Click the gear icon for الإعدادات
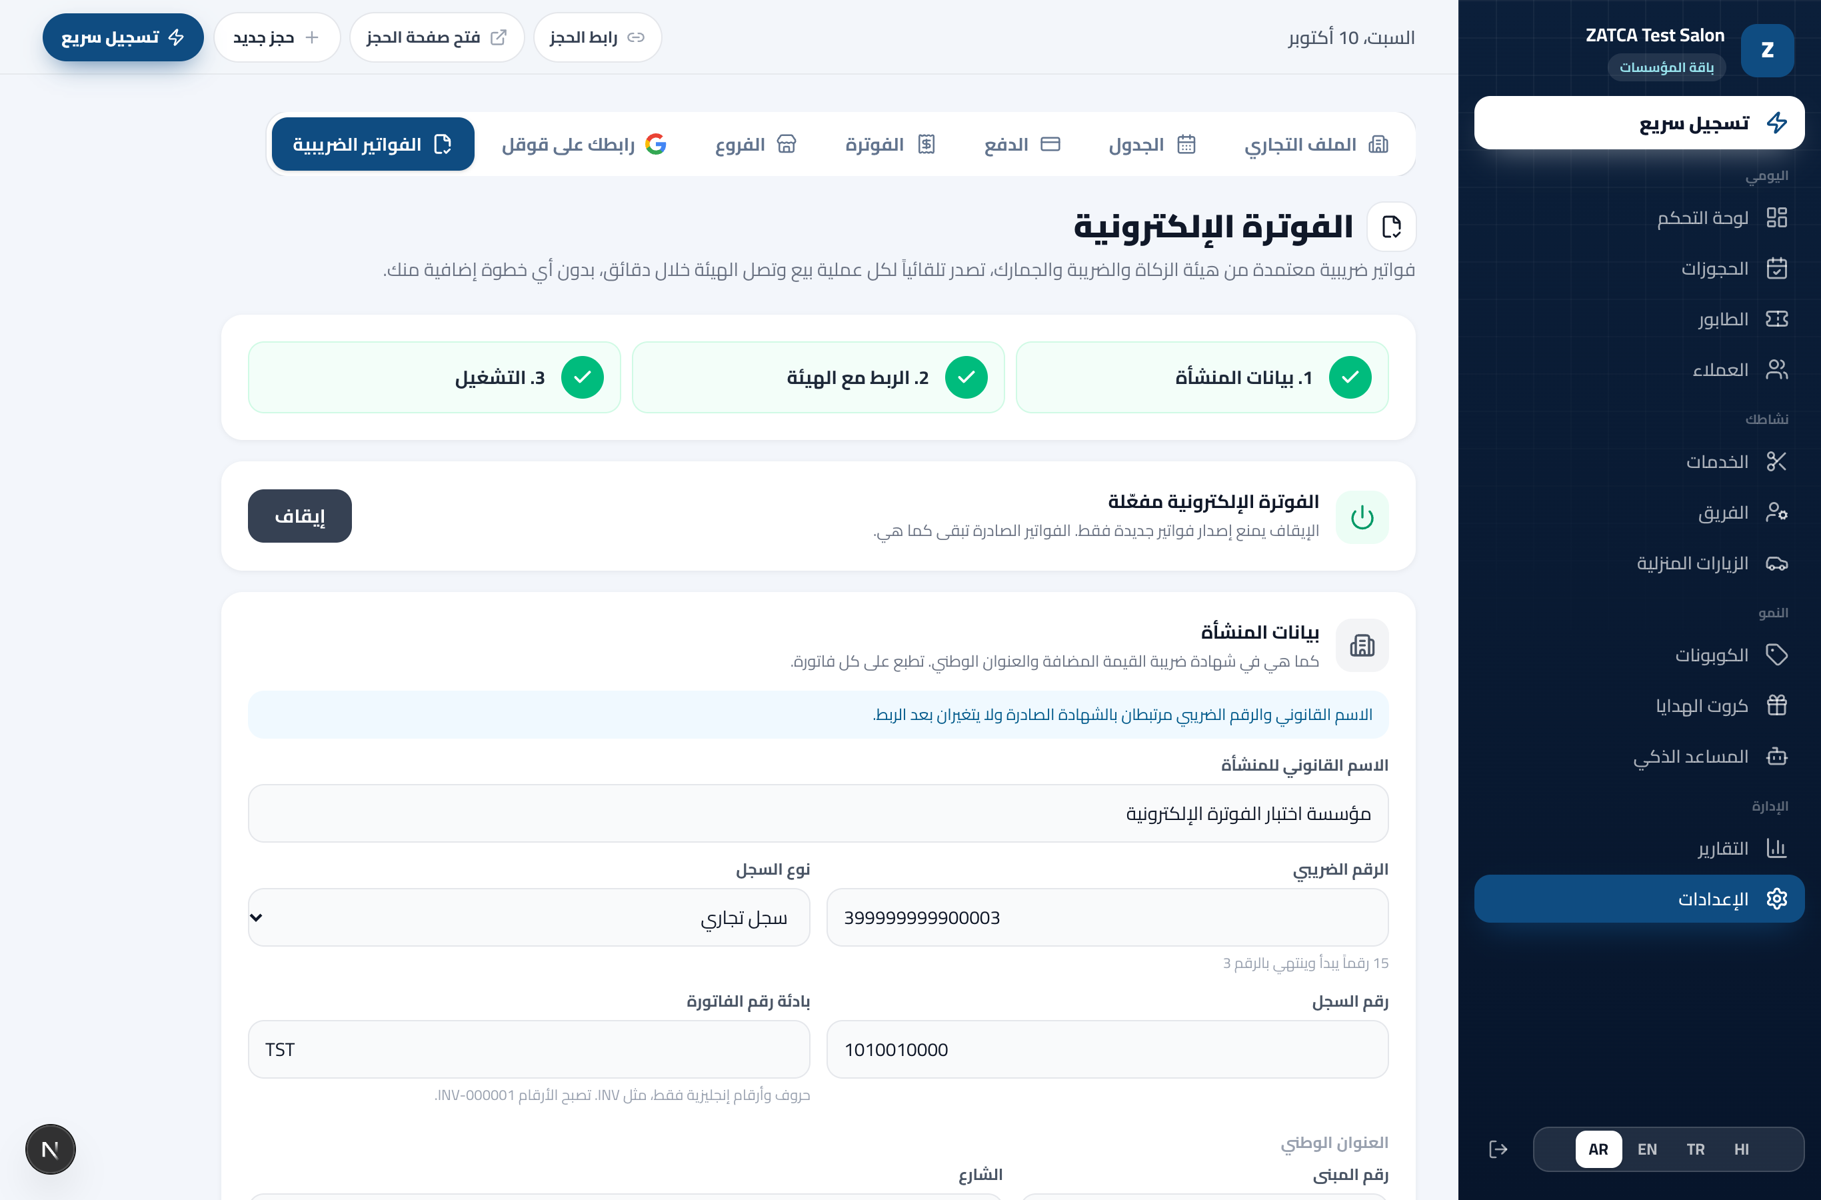This screenshot has width=1821, height=1200. 1776,899
